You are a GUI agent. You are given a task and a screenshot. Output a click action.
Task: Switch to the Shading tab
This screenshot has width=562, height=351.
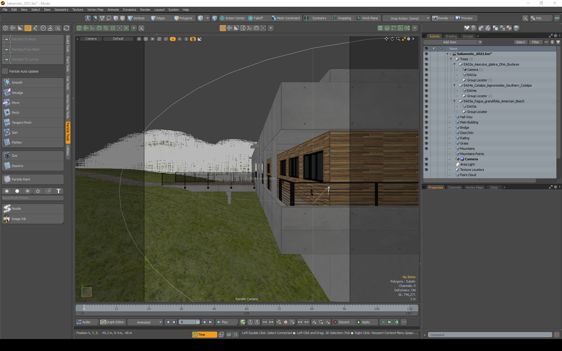click(451, 36)
